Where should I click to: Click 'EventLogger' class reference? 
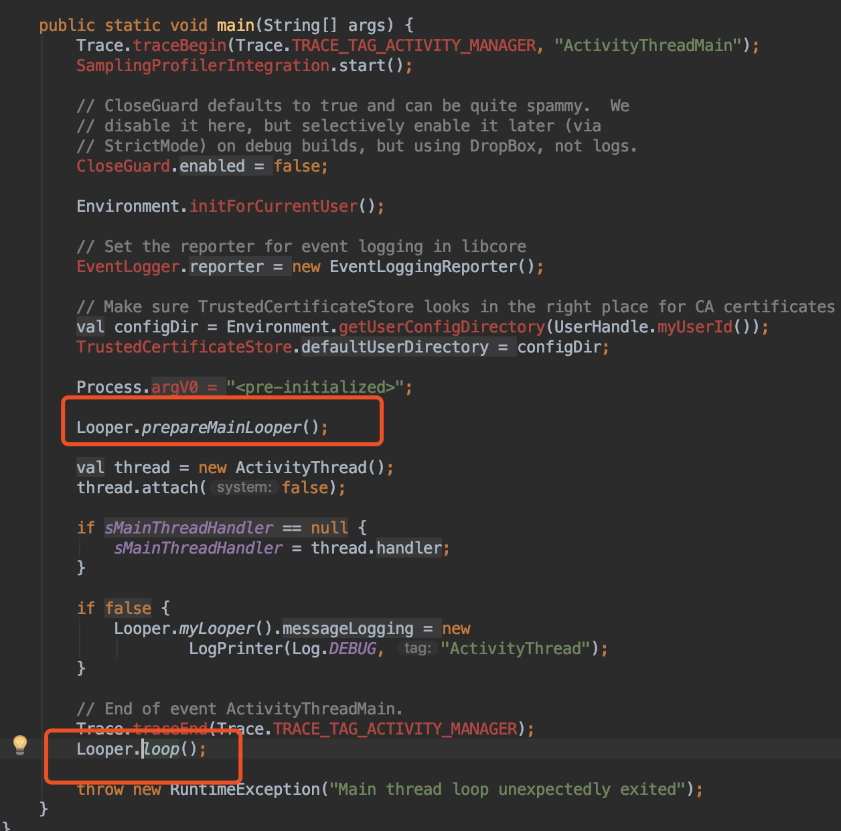click(128, 267)
